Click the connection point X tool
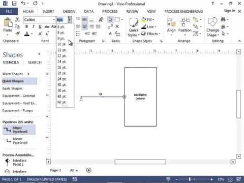This screenshot has width=244, height=183. 117,26
